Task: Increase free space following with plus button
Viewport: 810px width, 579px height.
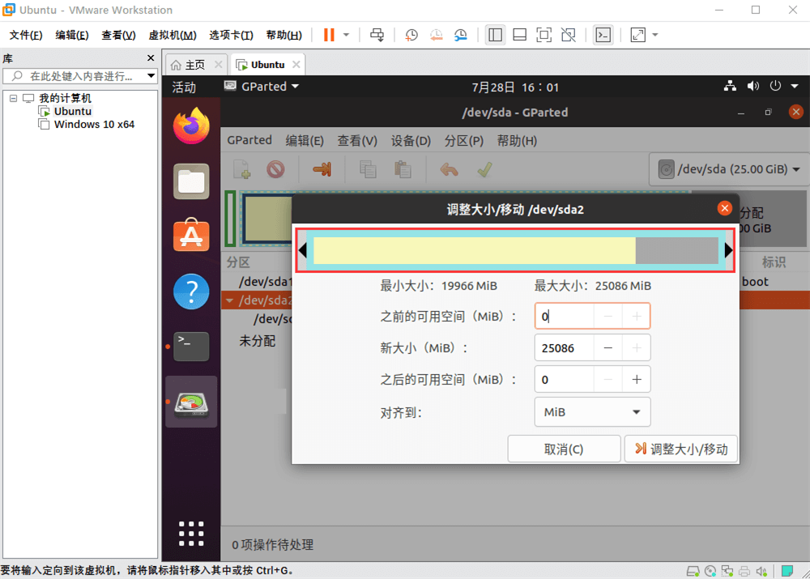Action: point(637,379)
